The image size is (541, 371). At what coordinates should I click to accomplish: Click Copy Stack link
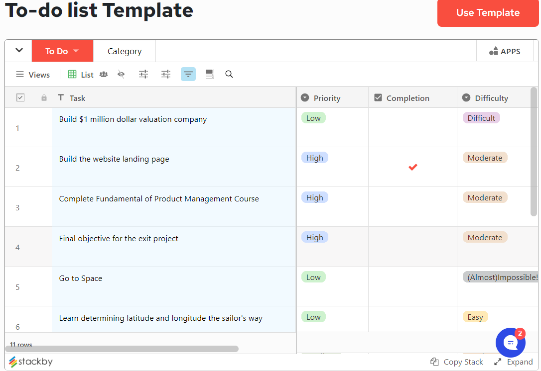pyautogui.click(x=463, y=362)
